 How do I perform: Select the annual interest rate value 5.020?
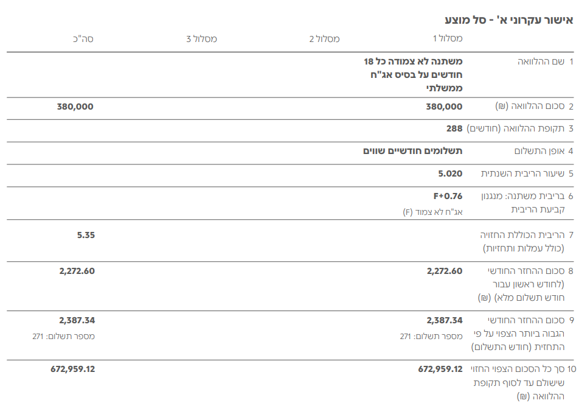[x=450, y=173]
